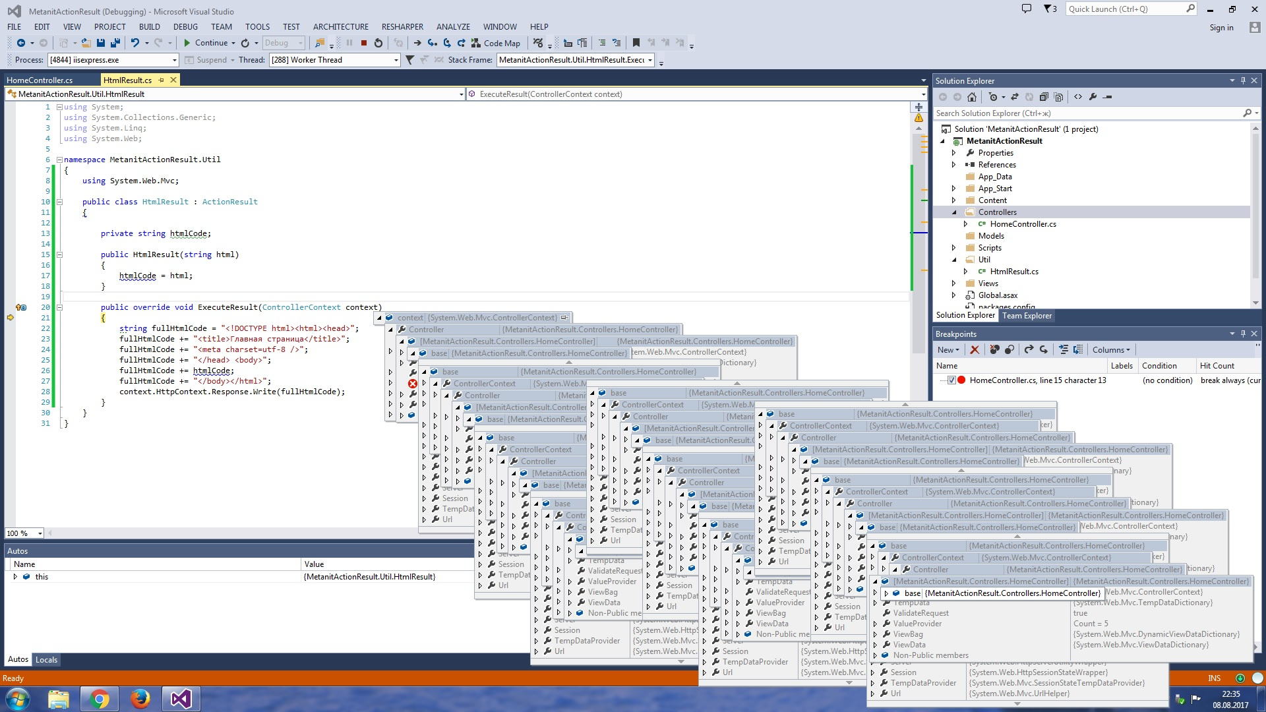
Task: Open Firefox from the Windows taskbar
Action: point(140,699)
